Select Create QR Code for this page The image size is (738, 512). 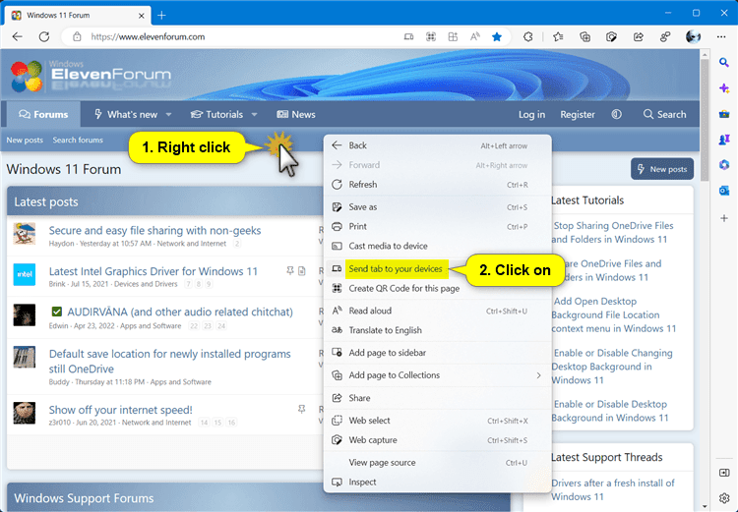coord(438,289)
